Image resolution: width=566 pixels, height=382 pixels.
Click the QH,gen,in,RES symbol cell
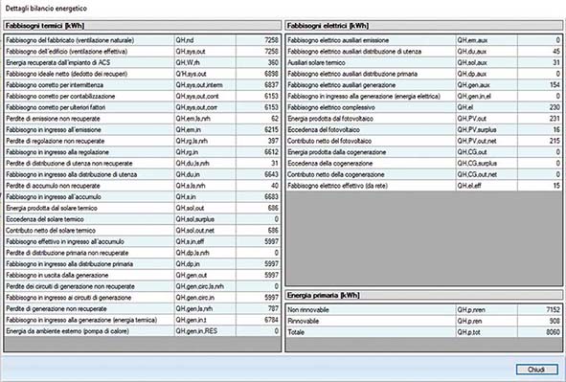tap(205, 330)
